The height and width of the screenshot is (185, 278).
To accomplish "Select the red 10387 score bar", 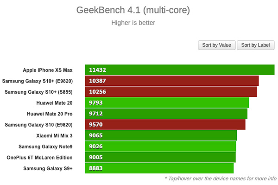I will [x=172, y=81].
